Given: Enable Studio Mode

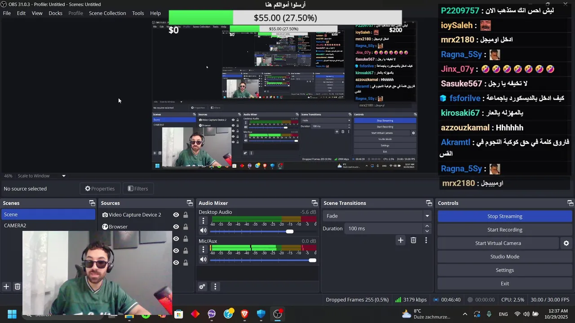Looking at the screenshot, I should click(x=504, y=257).
